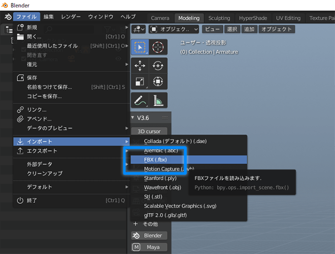This screenshot has height=254, width=335.
Task: Open the 外部データ submenu
Action: click(71, 164)
